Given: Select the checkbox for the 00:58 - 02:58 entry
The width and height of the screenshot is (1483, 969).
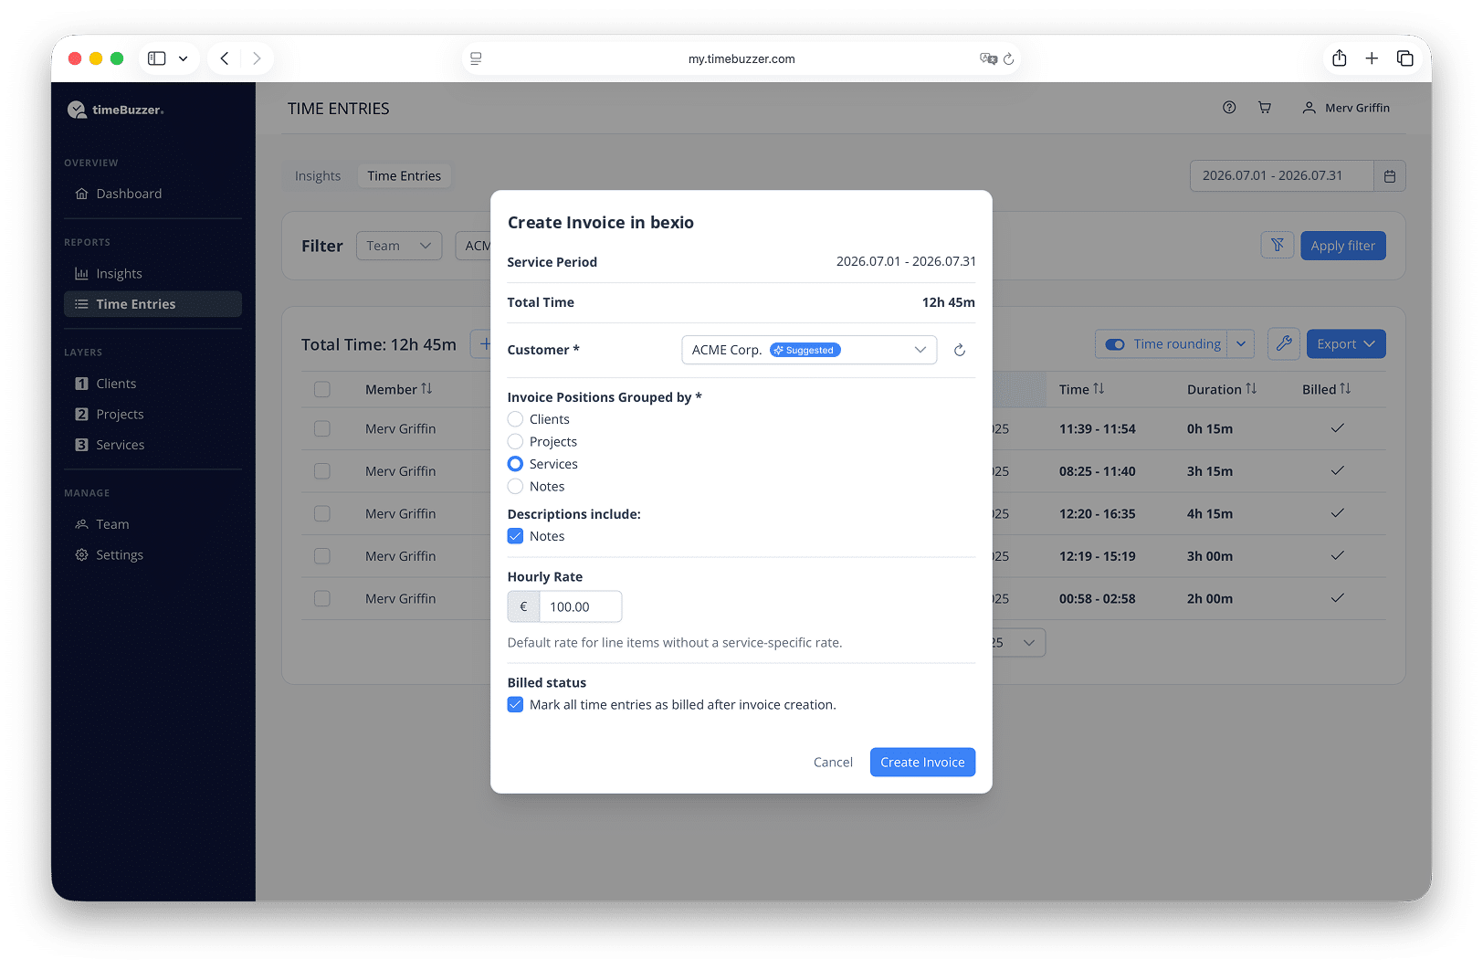Looking at the screenshot, I should (322, 598).
